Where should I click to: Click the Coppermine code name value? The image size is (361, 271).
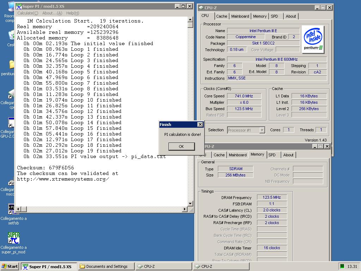(246, 37)
